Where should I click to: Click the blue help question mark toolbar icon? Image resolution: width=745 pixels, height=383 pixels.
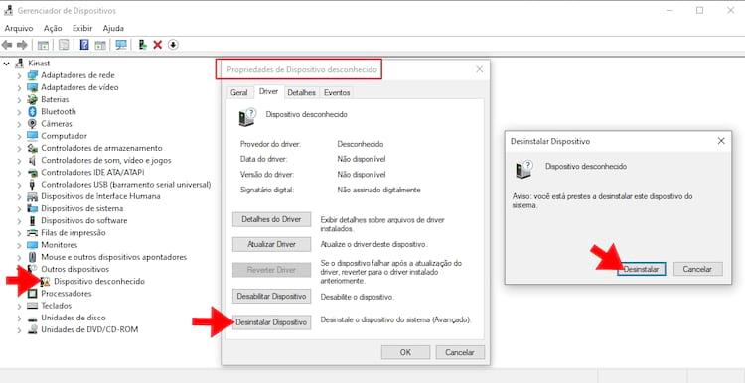click(84, 45)
